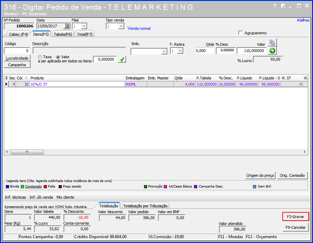Click the magenta kit/Cesta Básica swatch
The height and width of the screenshot is (243, 313).
pos(165,186)
